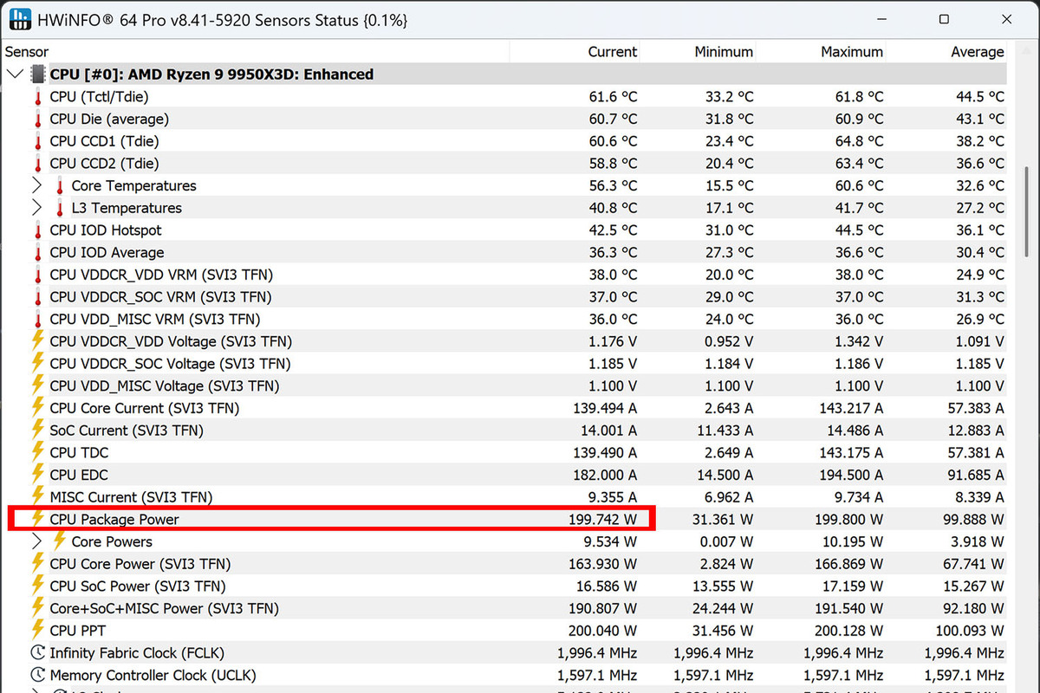Click clock icon next to Memory Controller Clock

38,676
